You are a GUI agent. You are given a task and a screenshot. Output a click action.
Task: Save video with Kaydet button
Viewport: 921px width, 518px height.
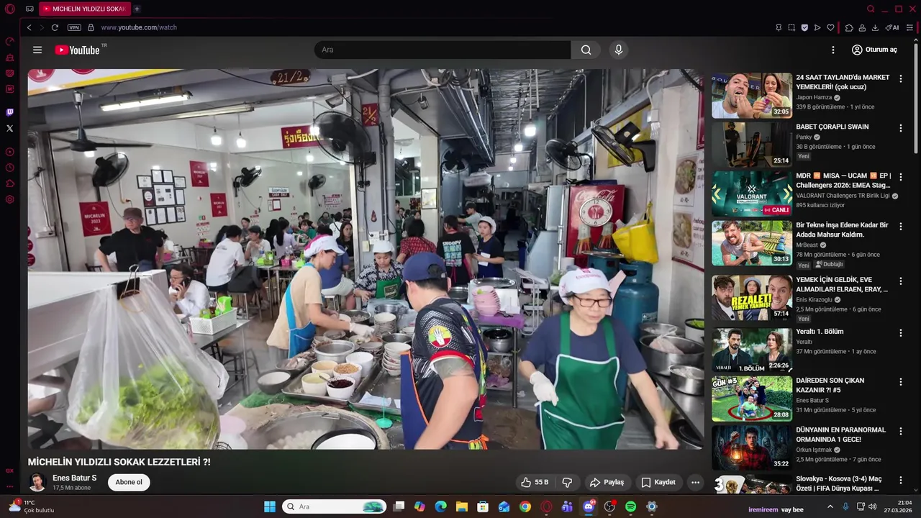click(658, 482)
